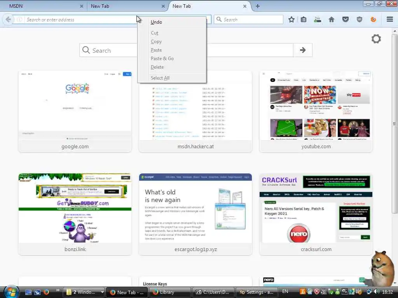Choose Undo in the context menu
Viewport: 398px width, 298px height.
[171, 22]
